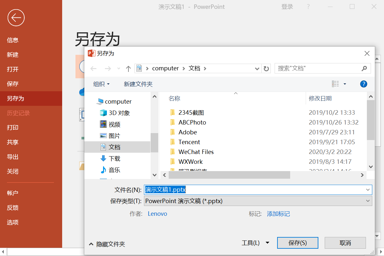Click the back arrow circle in PowerPoint backstage

tap(16, 17)
